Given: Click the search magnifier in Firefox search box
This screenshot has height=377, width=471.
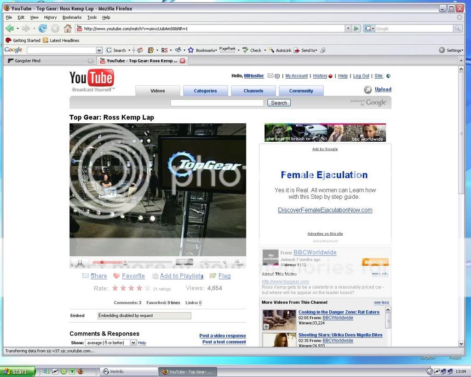Looking at the screenshot, I should [458, 29].
